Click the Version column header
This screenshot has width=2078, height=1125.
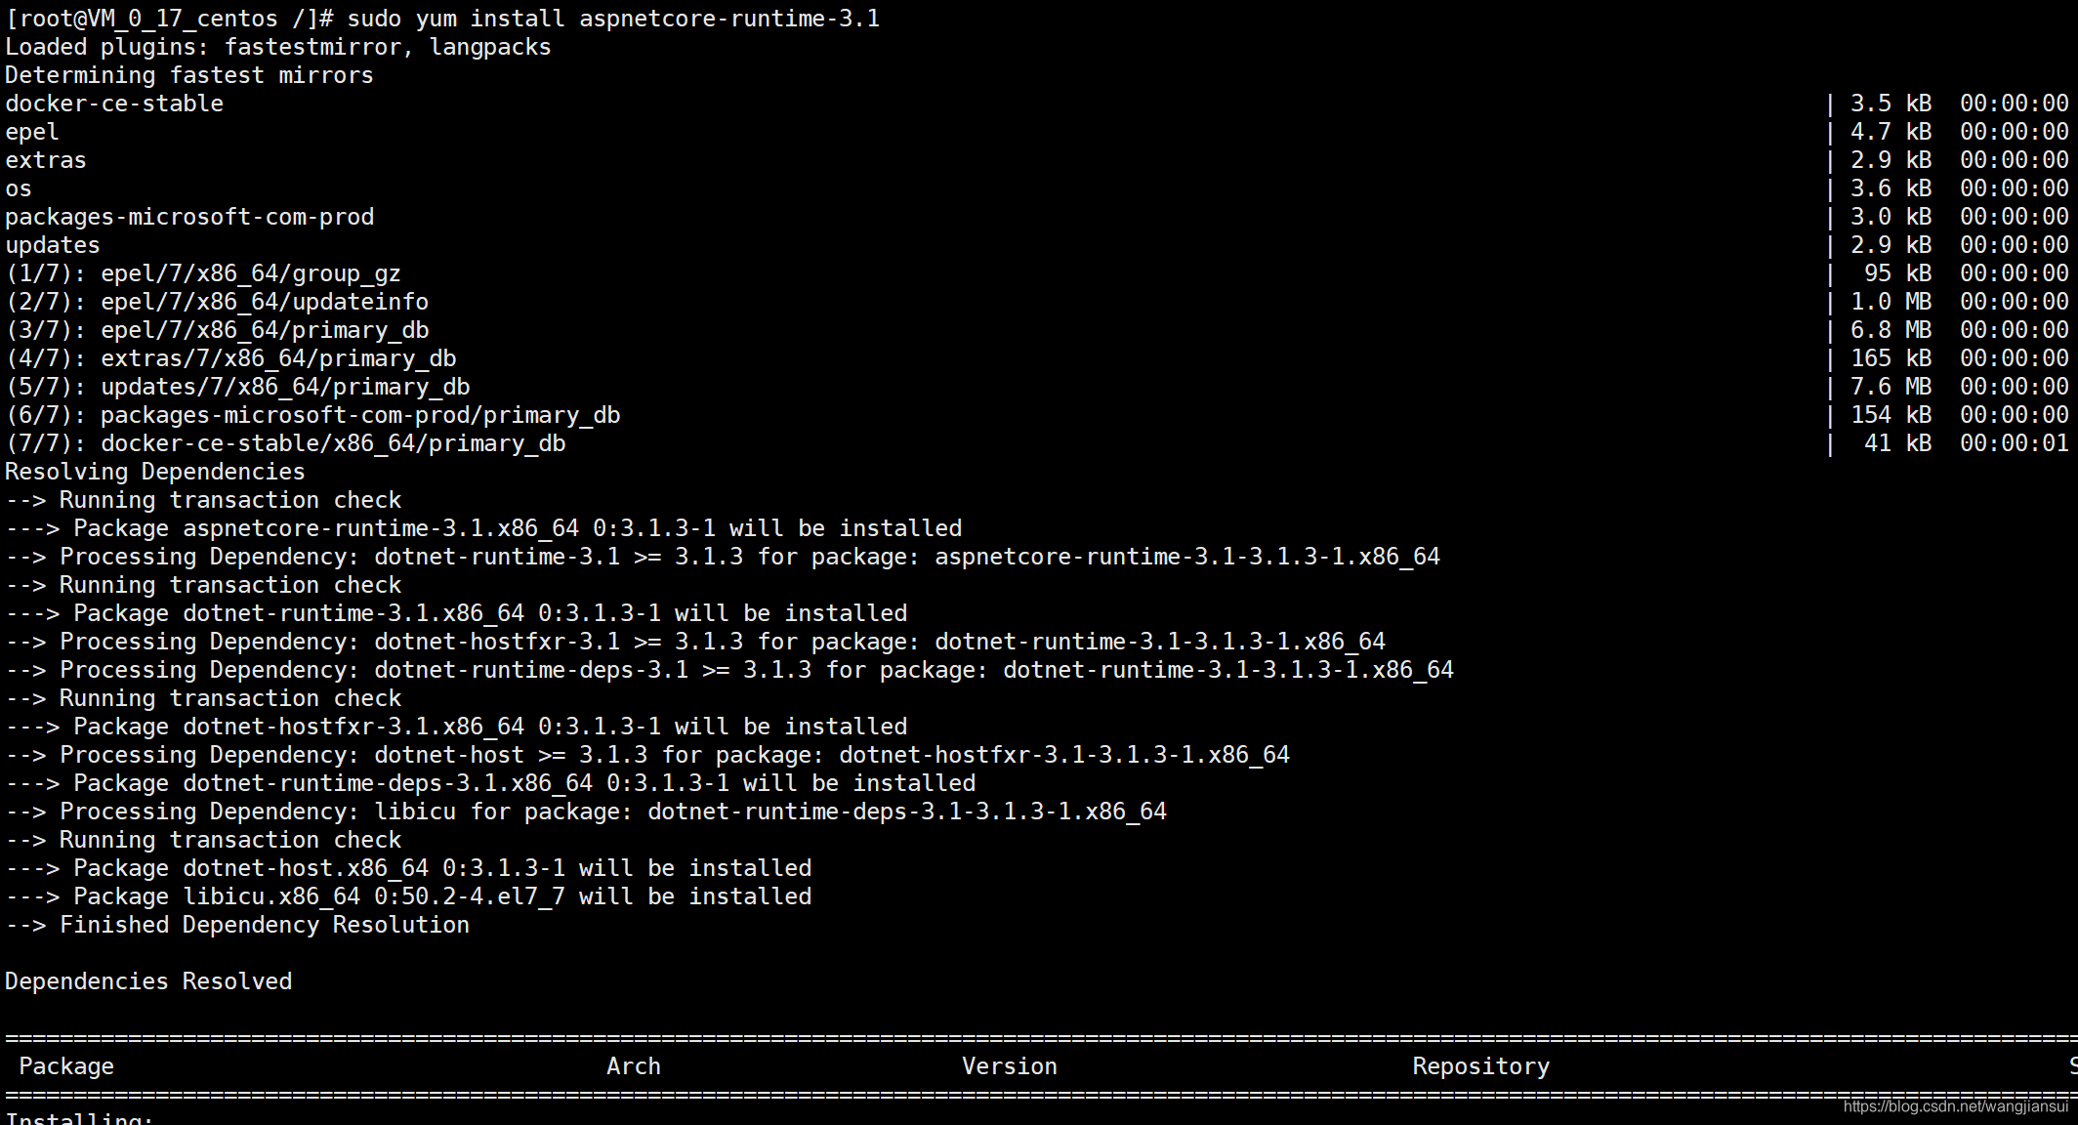coord(1009,1066)
